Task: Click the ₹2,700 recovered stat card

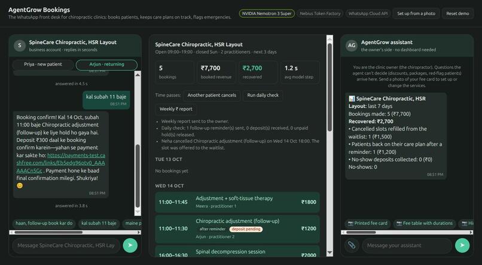Action: (258, 72)
